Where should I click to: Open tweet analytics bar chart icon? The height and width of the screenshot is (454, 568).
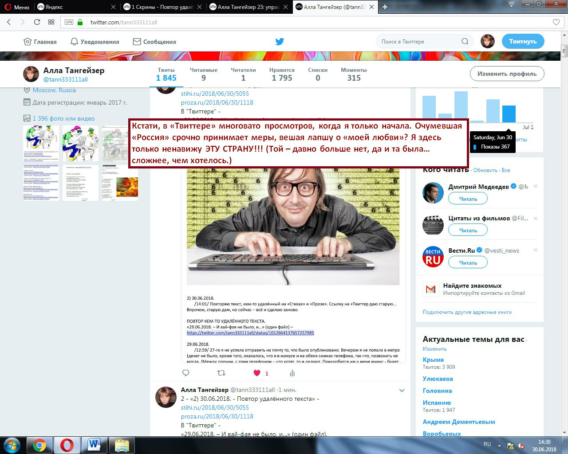tap(292, 373)
